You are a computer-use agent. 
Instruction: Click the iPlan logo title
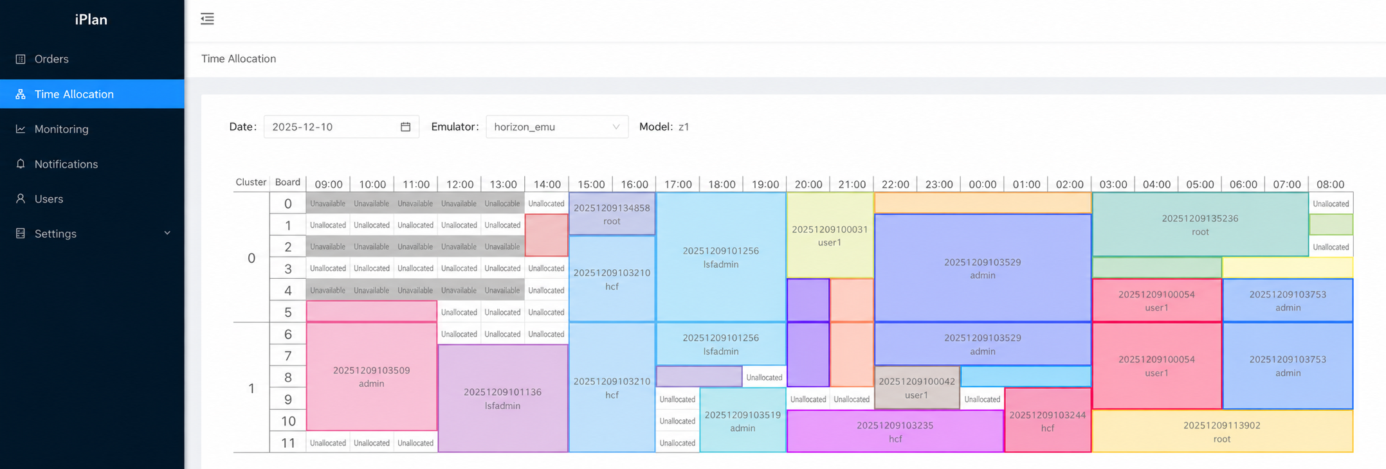point(91,19)
